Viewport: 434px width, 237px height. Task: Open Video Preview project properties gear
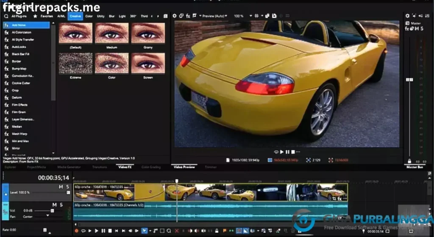(174, 16)
